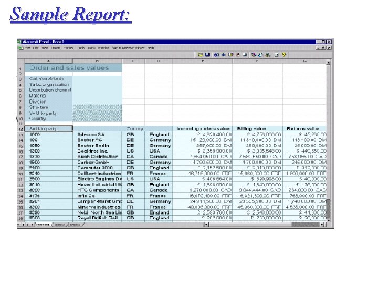Click the BEx Change query toolbar icon
378x284 pixels.
[x=230, y=55]
